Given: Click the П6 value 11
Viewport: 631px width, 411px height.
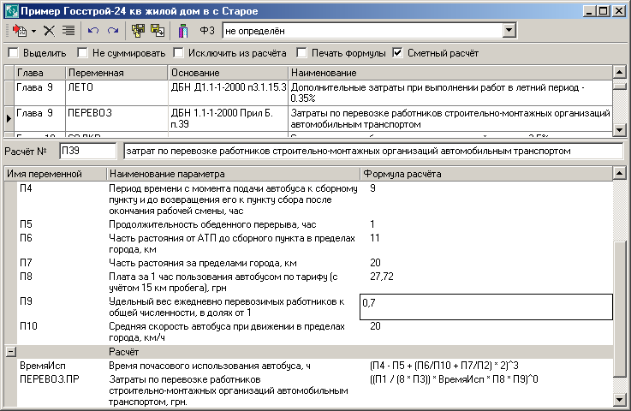Looking at the screenshot, I should pos(375,238).
